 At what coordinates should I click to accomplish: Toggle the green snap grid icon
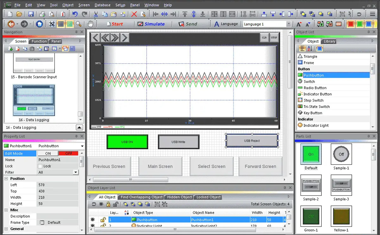(x=70, y=24)
